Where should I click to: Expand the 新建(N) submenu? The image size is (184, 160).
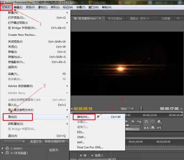(x=38, y=13)
